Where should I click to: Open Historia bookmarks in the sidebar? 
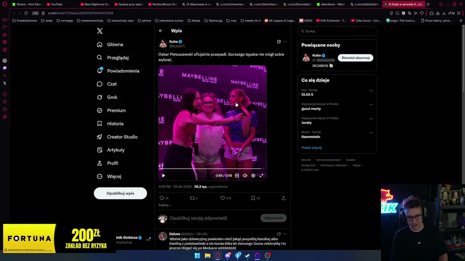tap(110, 124)
